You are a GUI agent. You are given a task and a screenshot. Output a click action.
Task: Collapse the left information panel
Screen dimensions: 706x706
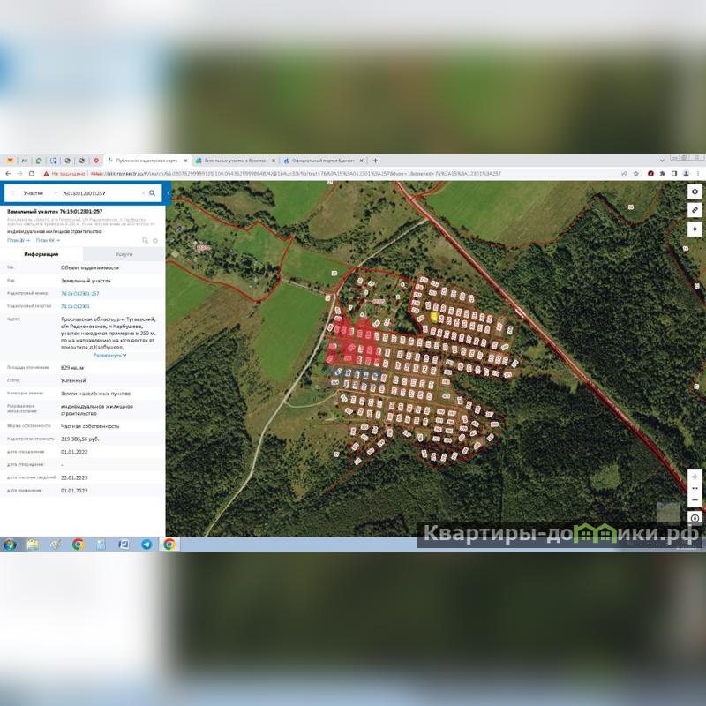click(168, 192)
